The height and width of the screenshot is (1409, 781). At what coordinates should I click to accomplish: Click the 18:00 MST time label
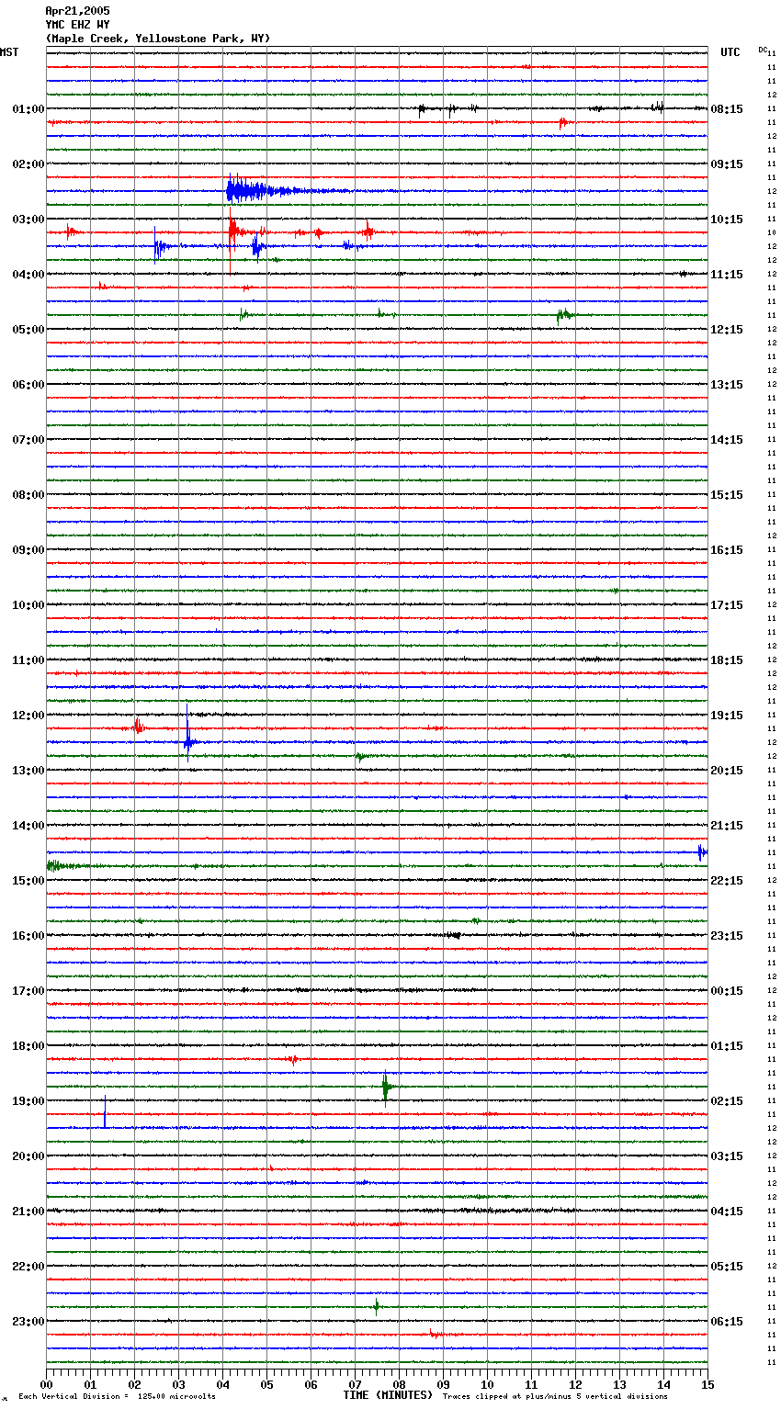coord(28,1046)
